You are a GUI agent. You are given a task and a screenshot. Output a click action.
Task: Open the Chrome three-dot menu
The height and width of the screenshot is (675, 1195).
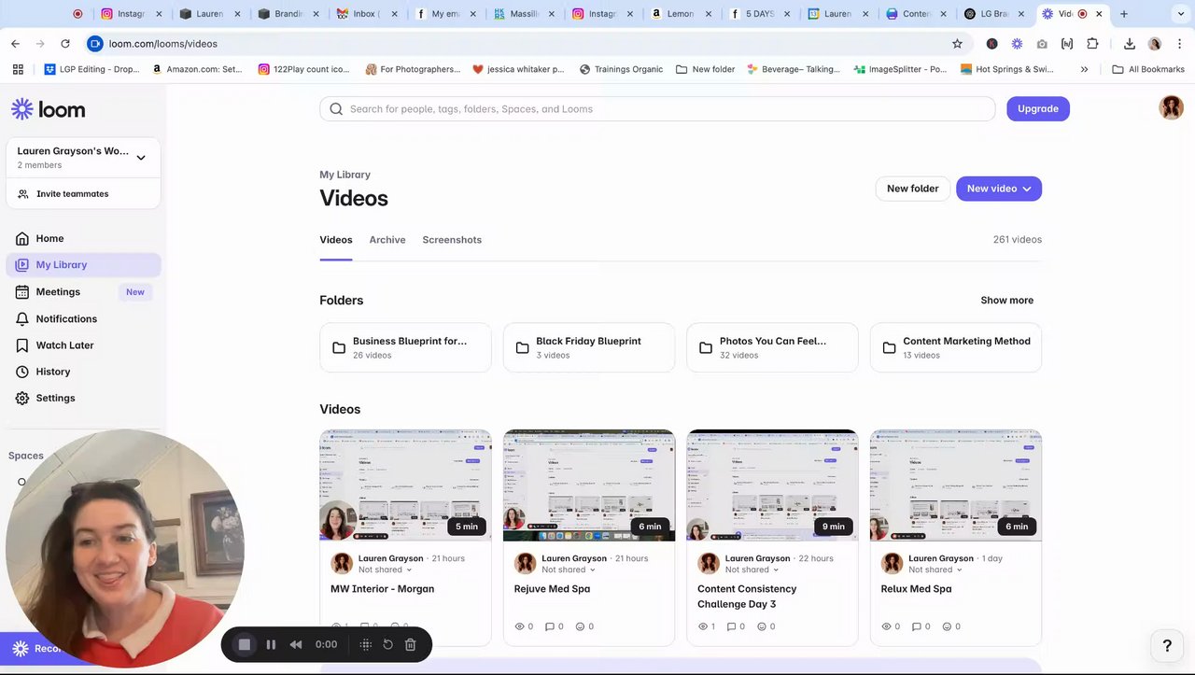[1180, 44]
